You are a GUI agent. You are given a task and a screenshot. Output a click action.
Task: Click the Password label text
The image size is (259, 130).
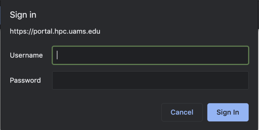[25, 80]
